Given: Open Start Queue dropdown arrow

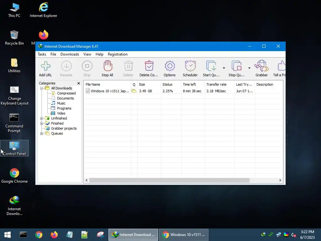Looking at the screenshot, I should (x=224, y=68).
